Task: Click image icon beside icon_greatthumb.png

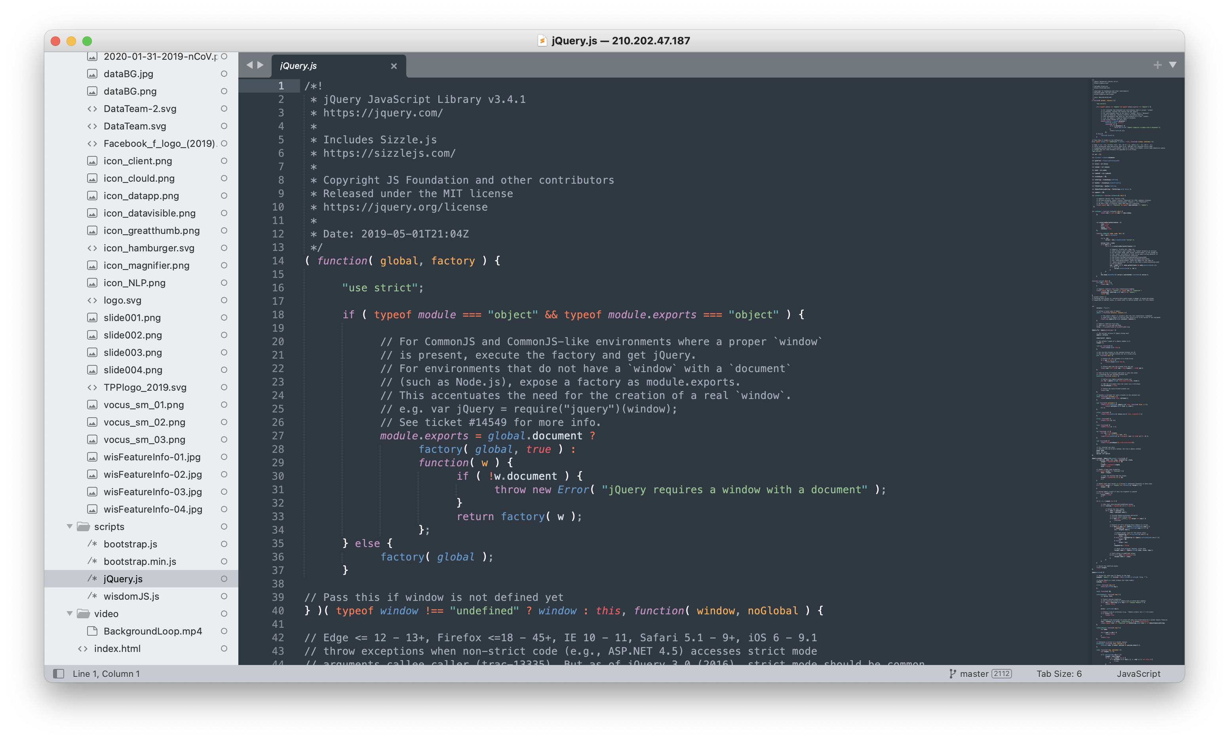Action: (92, 231)
